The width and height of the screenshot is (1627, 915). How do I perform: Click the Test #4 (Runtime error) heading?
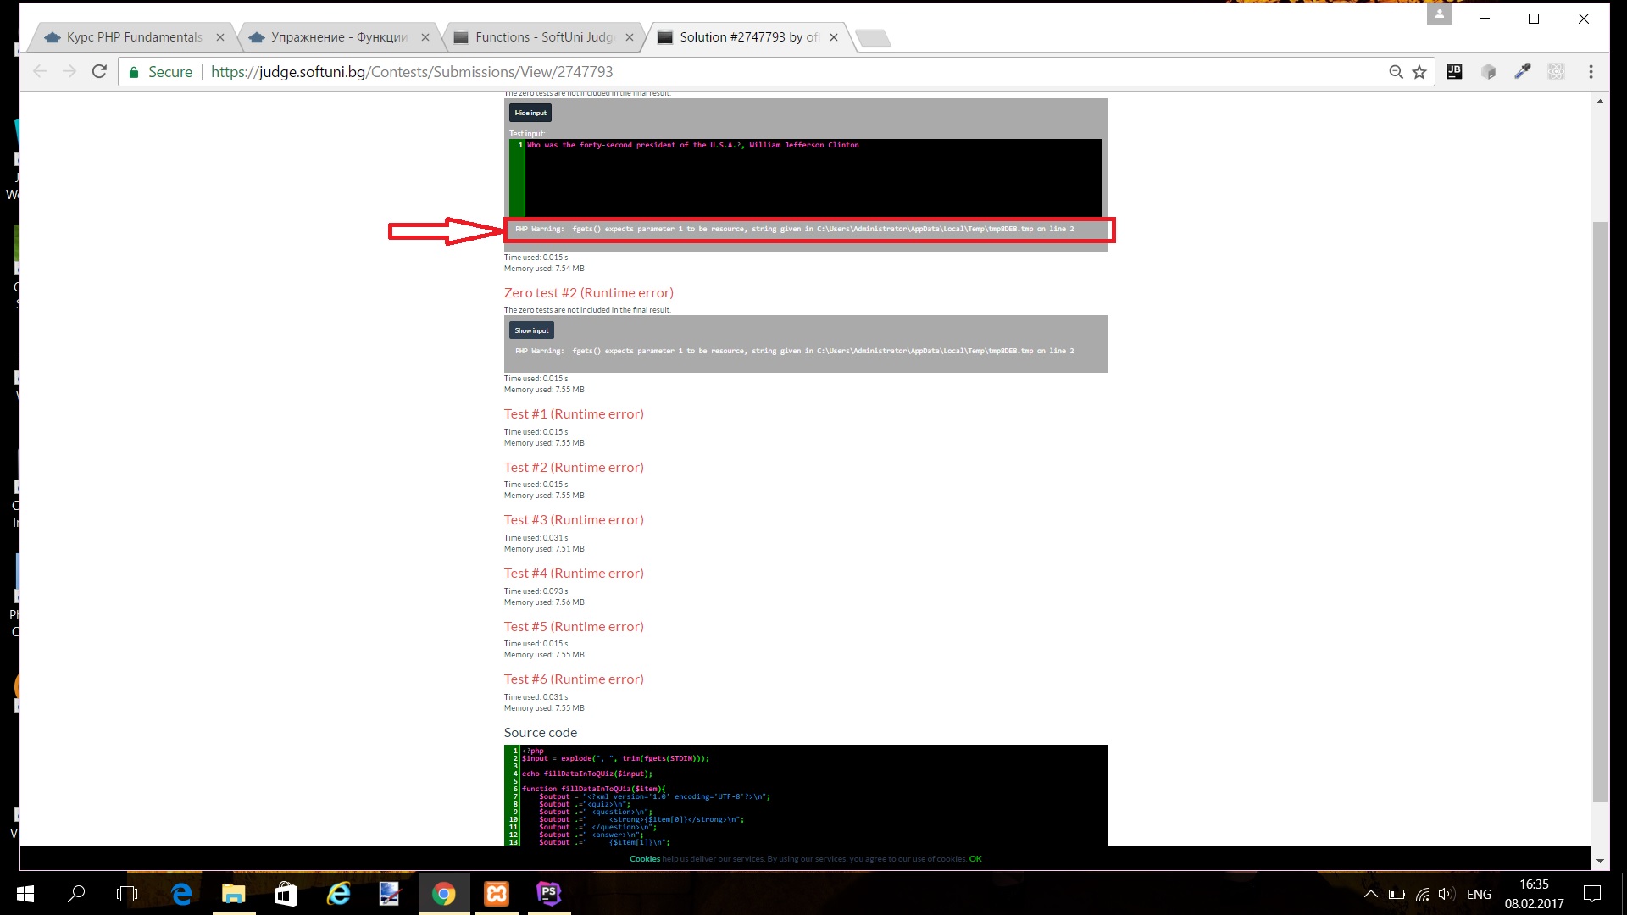pyautogui.click(x=574, y=574)
